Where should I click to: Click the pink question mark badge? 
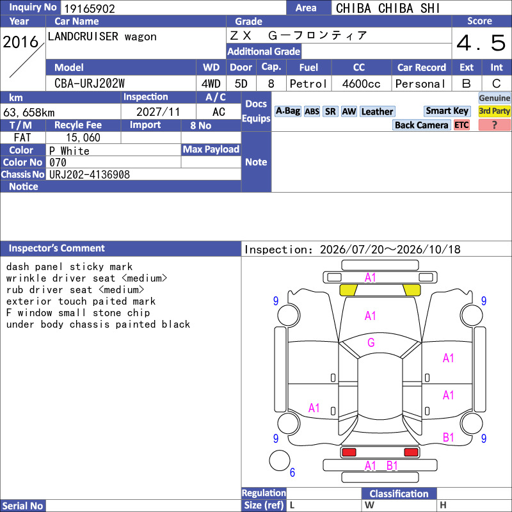click(494, 125)
